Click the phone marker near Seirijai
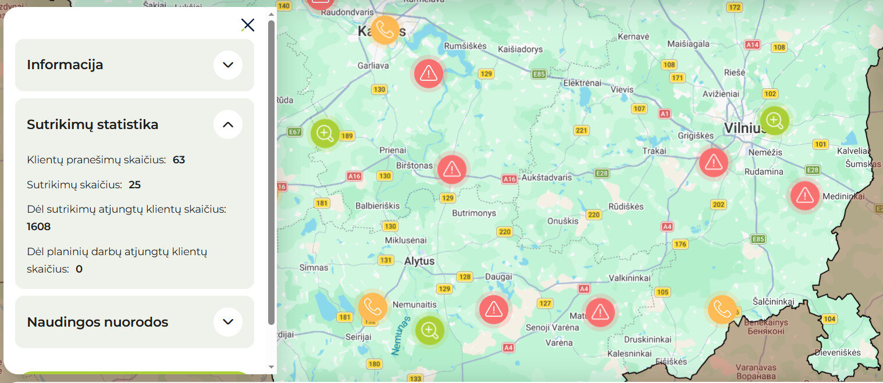This screenshot has height=383, width=883. (x=372, y=307)
